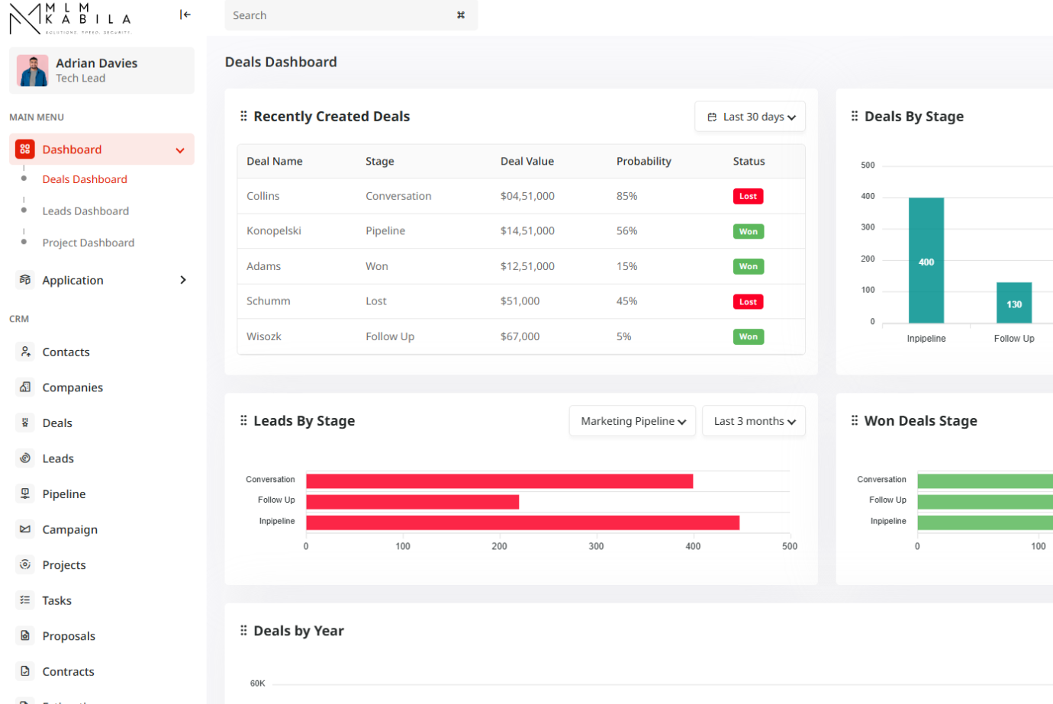Click the teal Follow Up bar labeled 130
The image size is (1053, 704).
[1014, 303]
